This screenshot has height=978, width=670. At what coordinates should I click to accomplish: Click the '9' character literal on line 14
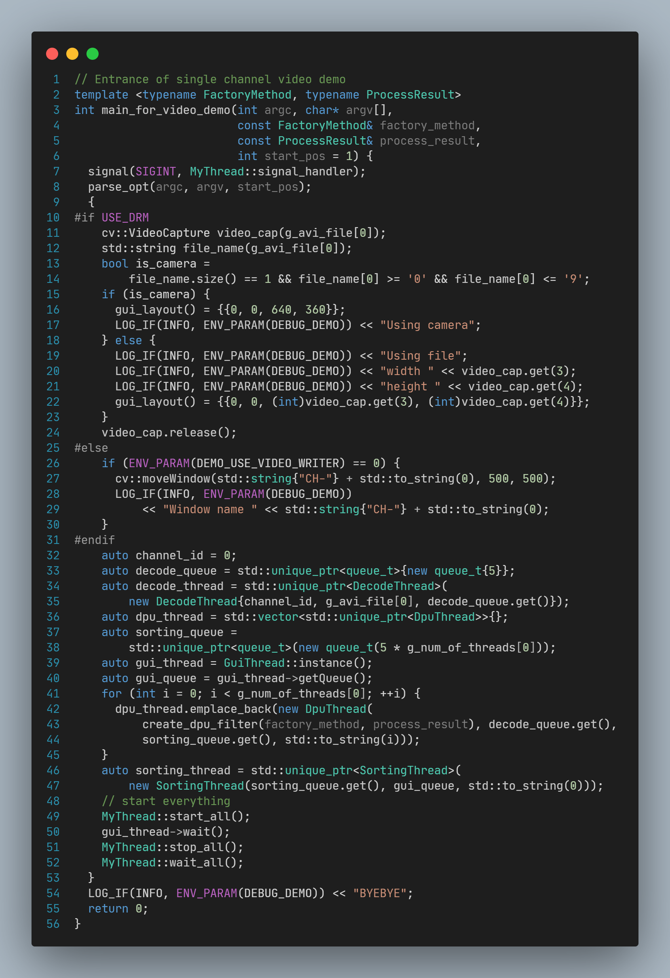[573, 279]
